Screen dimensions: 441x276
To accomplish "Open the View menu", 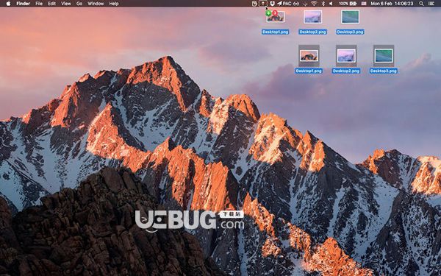I will point(66,4).
